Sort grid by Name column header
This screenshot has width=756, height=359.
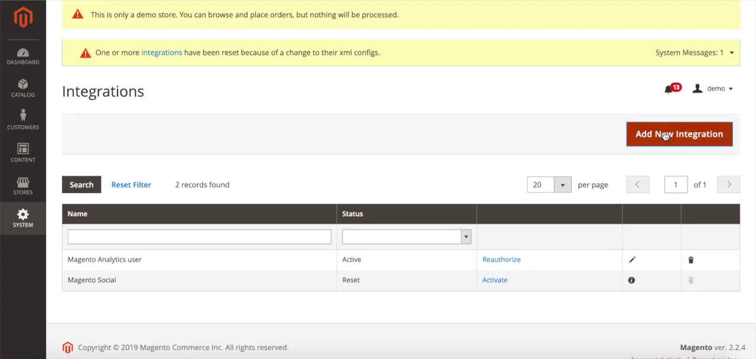199,214
